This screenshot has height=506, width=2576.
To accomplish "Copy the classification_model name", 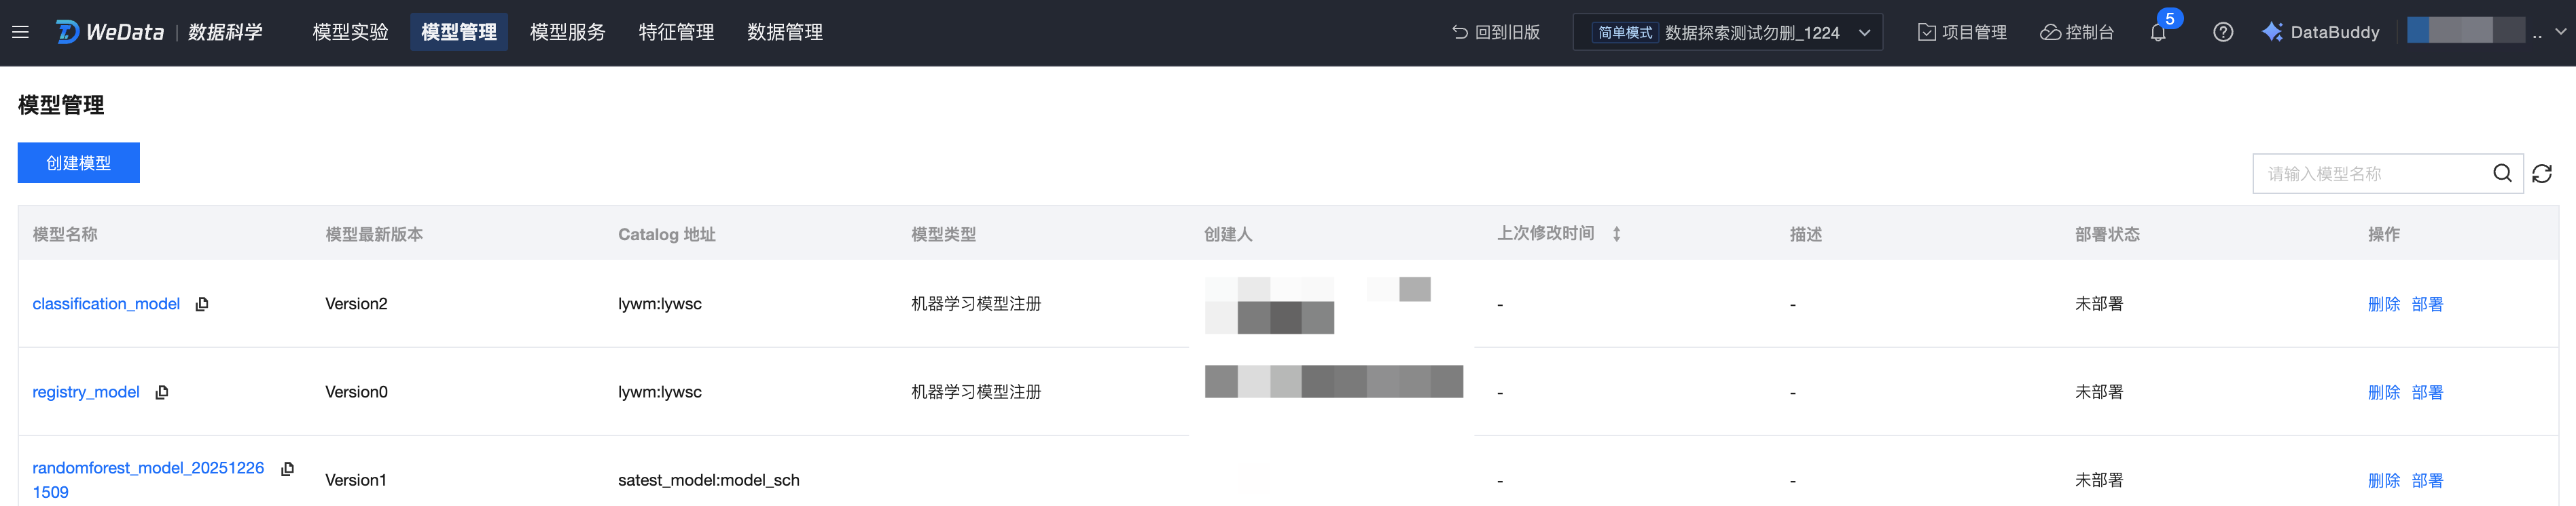I will click(x=202, y=305).
